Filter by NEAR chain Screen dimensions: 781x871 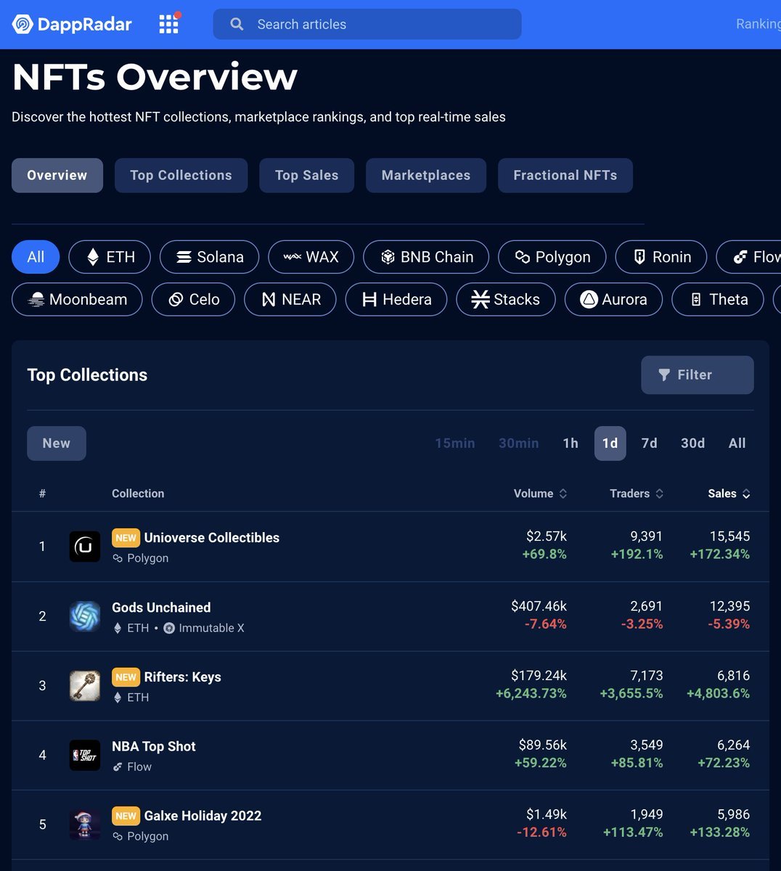[290, 299]
